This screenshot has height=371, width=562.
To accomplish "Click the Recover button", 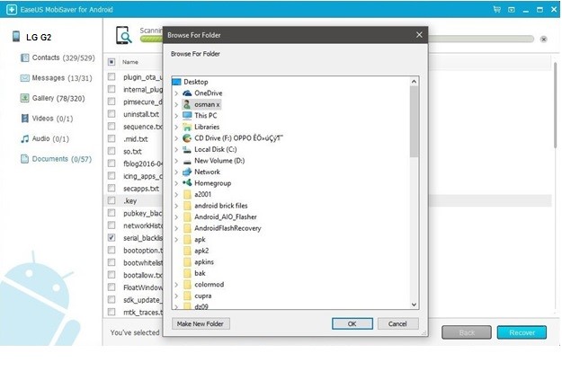I will [x=522, y=332].
